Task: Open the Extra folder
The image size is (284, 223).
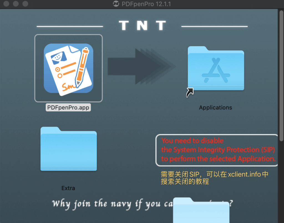Action: click(x=69, y=149)
